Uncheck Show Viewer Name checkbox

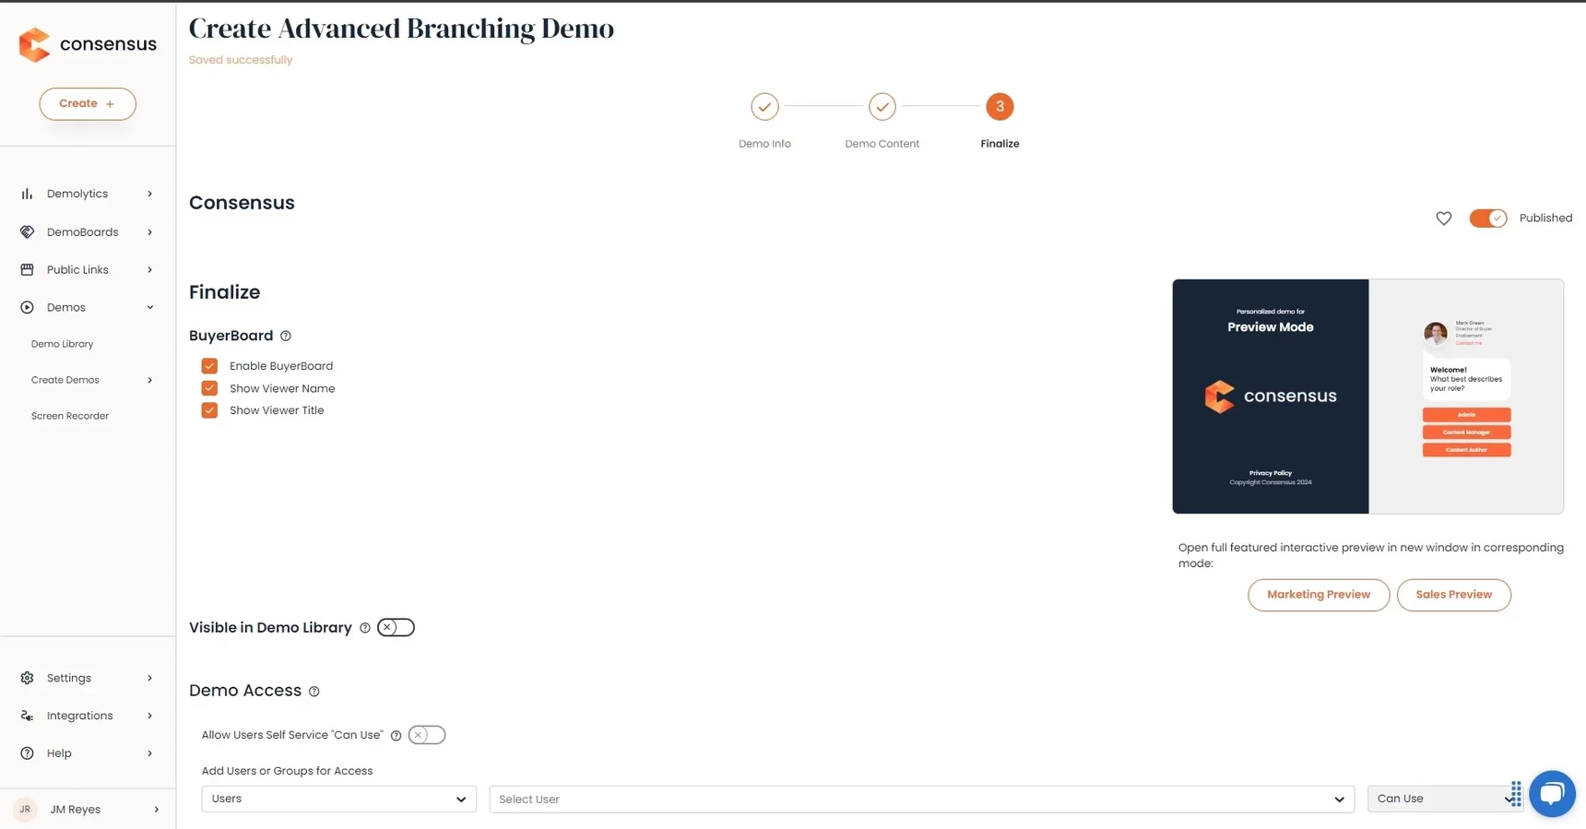[x=209, y=388]
